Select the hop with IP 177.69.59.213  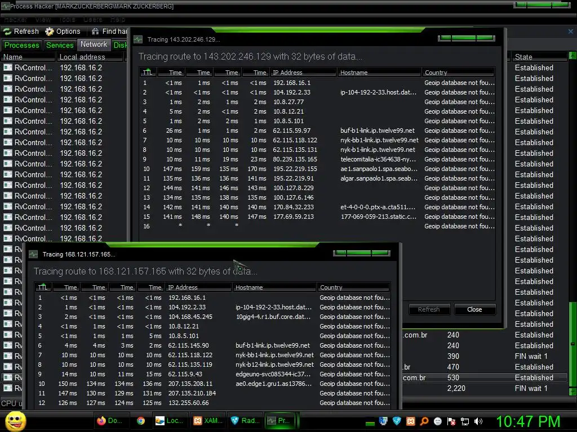(318, 217)
